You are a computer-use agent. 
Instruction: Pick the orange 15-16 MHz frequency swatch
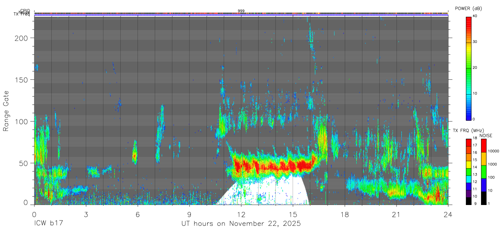pos(468,158)
